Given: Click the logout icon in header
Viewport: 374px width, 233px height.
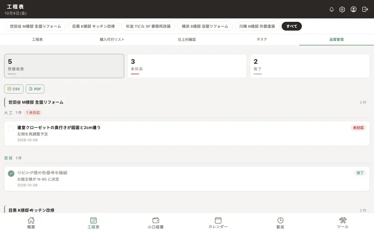Looking at the screenshot, I should [365, 9].
